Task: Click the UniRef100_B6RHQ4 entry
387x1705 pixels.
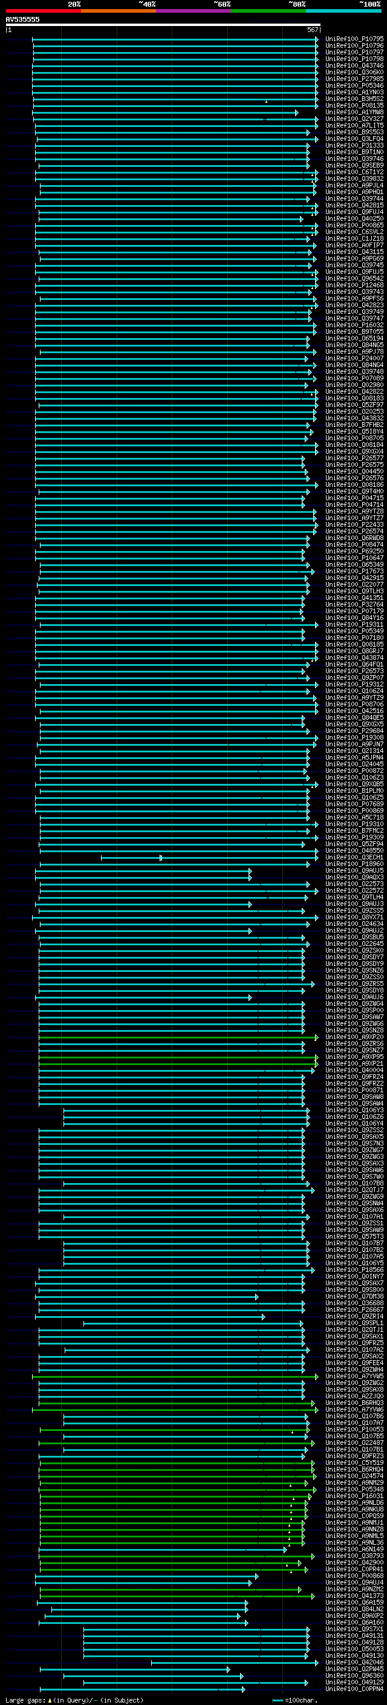Action: [x=354, y=1469]
